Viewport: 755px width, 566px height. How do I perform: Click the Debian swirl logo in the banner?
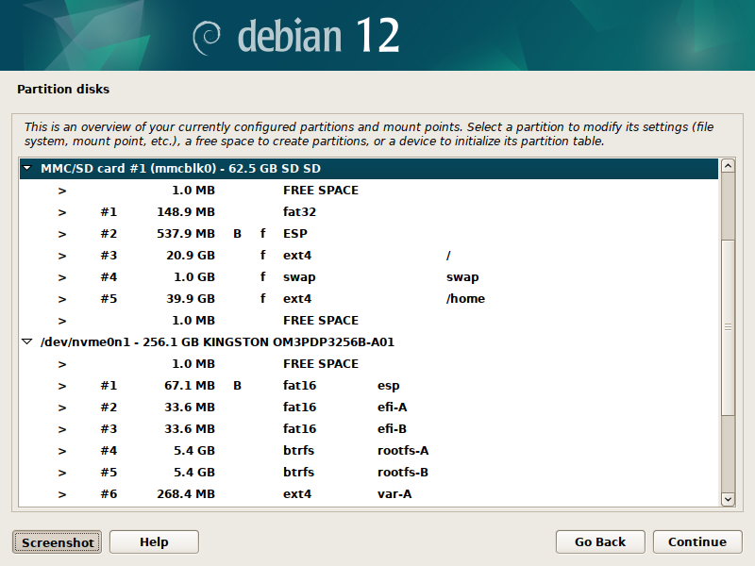[x=207, y=38]
